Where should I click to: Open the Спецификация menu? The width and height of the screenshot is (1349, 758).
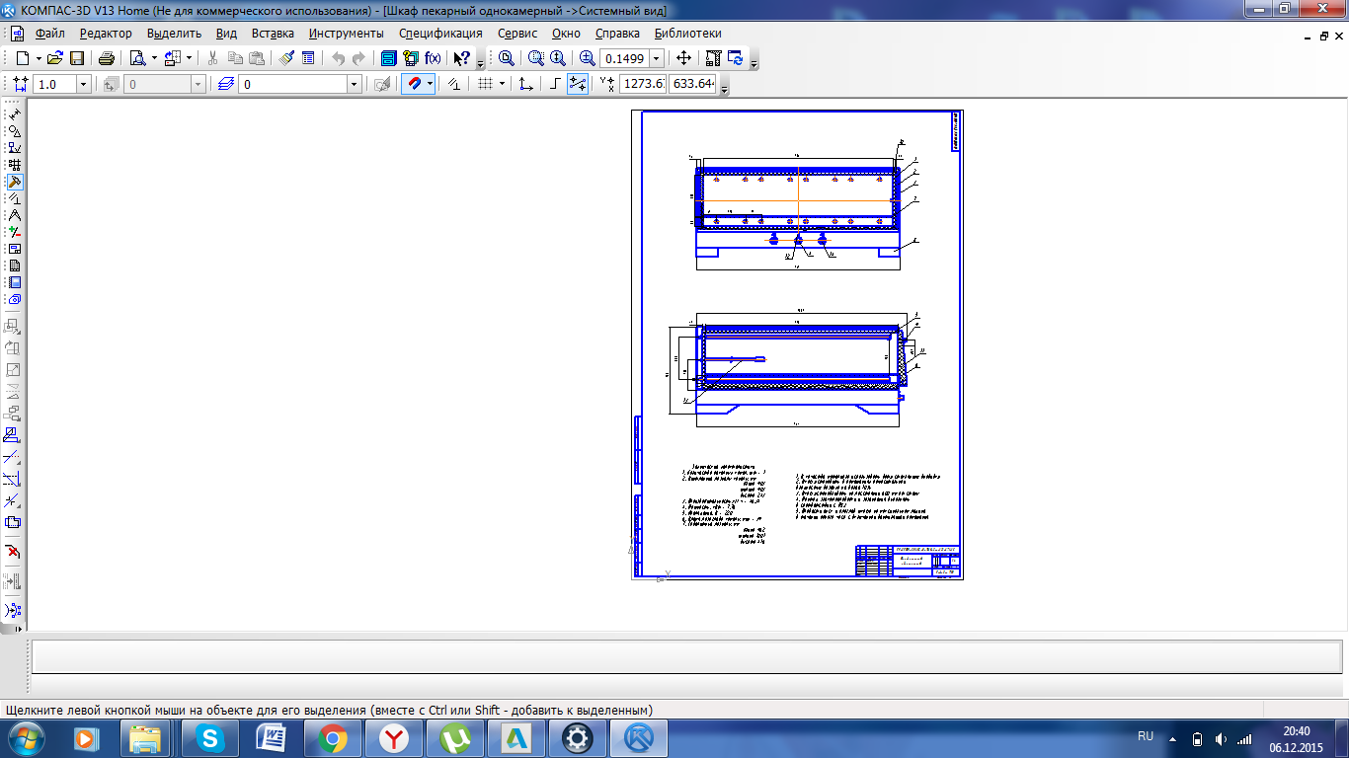pyautogui.click(x=440, y=33)
